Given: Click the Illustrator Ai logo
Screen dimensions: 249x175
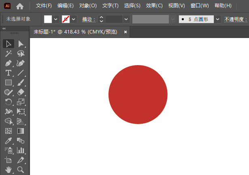Looking at the screenshot, I should pyautogui.click(x=7, y=6).
